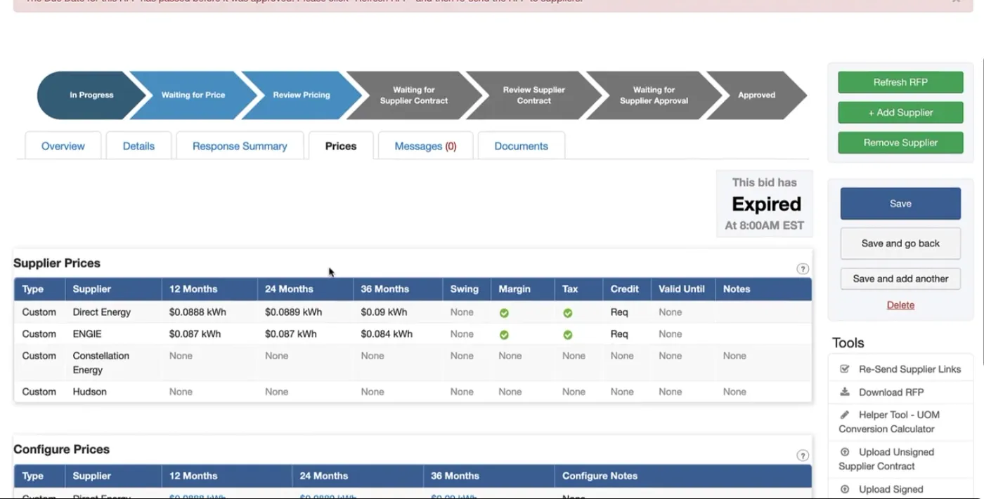Click the Waiting for Supplier Approval stage

654,95
